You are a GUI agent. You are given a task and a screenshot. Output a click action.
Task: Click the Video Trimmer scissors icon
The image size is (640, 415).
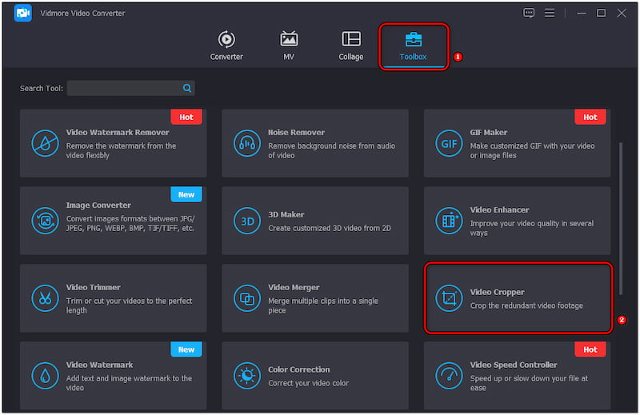tap(45, 298)
